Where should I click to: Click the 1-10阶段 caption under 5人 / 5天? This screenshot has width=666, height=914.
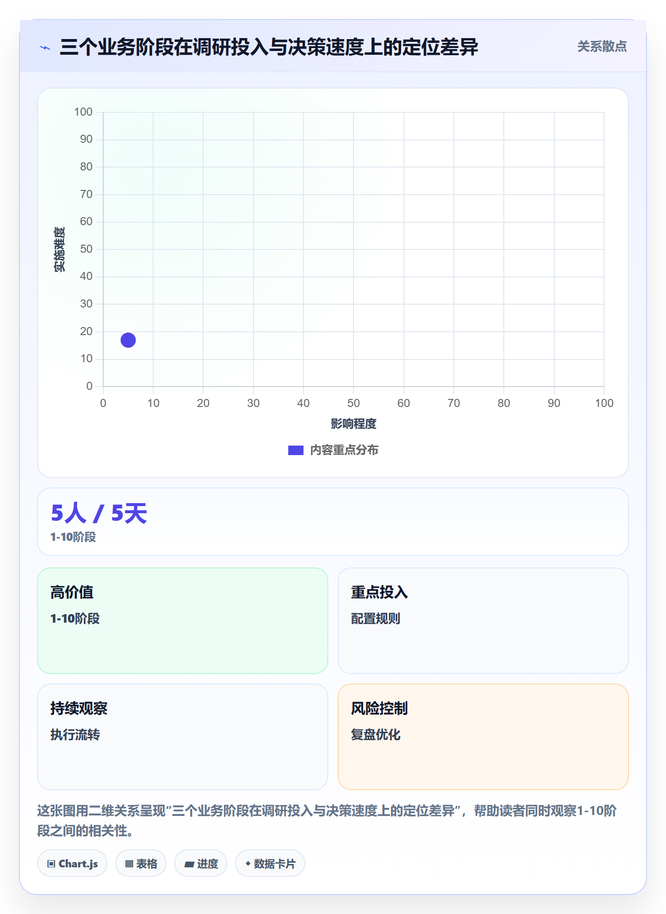click(x=73, y=537)
